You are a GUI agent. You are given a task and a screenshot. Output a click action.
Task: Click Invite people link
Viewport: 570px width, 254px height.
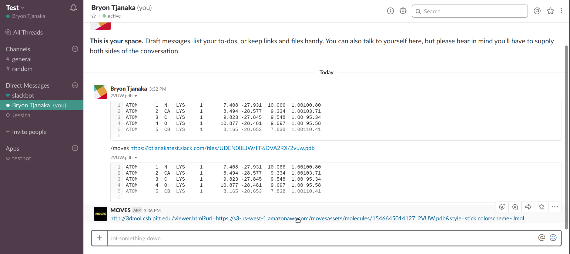pyautogui.click(x=26, y=132)
